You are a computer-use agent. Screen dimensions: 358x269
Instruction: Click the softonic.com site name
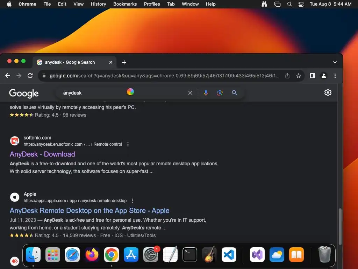pyautogui.click(x=37, y=138)
